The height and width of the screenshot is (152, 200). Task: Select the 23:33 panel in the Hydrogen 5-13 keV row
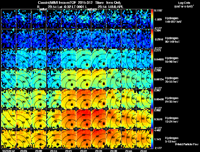(x=98, y=139)
